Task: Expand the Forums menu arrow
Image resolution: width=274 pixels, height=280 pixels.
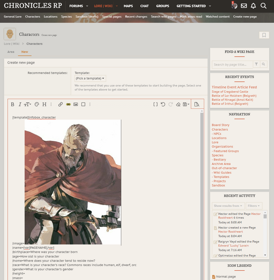Action: tap(87, 6)
